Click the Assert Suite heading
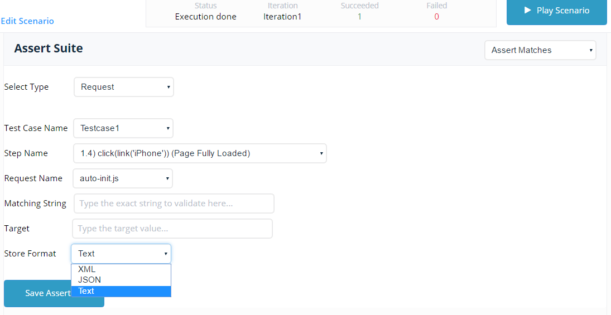This screenshot has height=315, width=611. click(49, 49)
